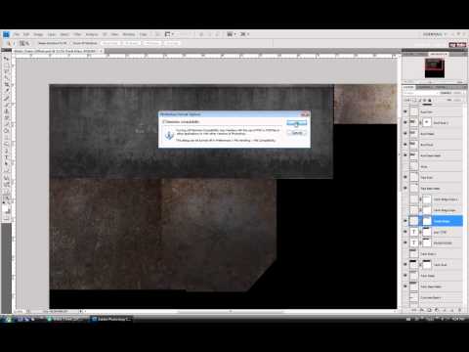Open the Filter menu
Screen dimensions: 469x352
[77, 34]
